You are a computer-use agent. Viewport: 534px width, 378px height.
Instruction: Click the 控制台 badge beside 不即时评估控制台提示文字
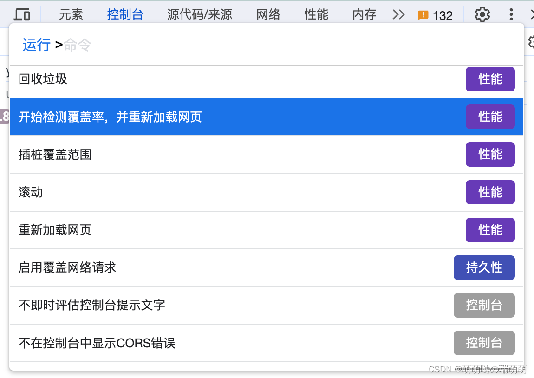[x=484, y=305]
